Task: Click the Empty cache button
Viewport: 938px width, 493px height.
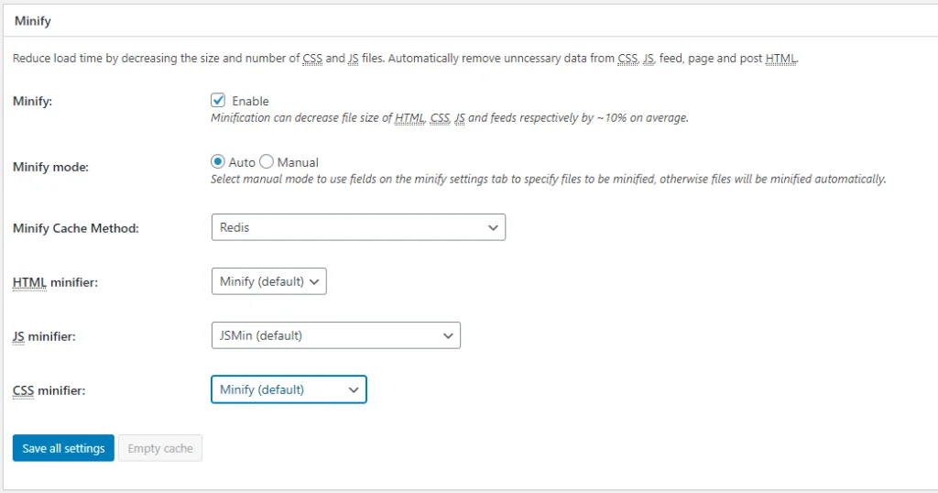Action: [160, 448]
